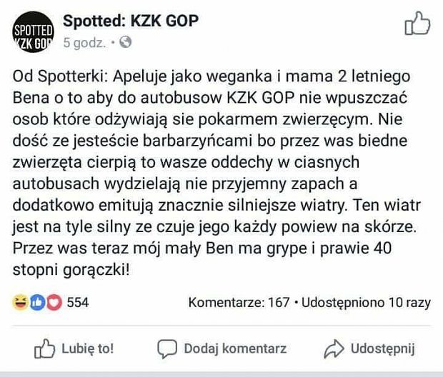Viewport: 443px width, 377px height.
Task: Click the share arrow icon
Action: click(334, 348)
